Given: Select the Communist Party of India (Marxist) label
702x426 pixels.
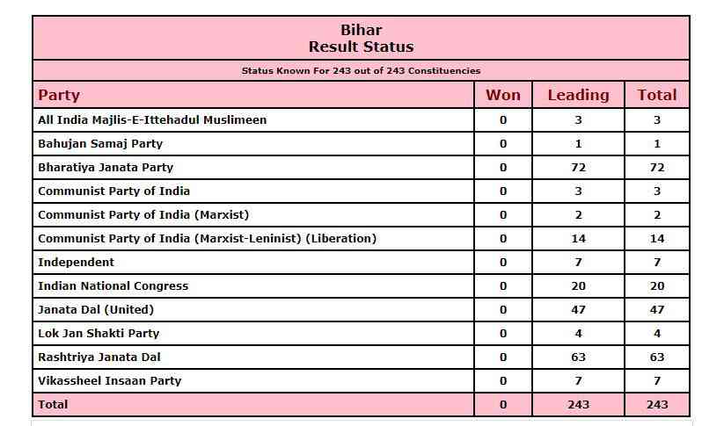Looking at the screenshot, I should (143, 214).
